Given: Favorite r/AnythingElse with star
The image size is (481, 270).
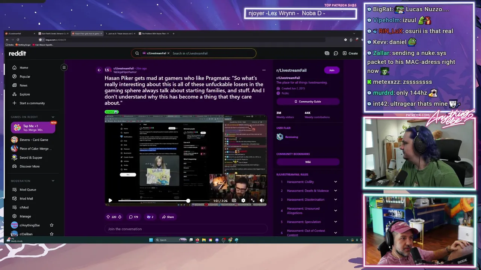Looking at the screenshot, I should point(52,225).
